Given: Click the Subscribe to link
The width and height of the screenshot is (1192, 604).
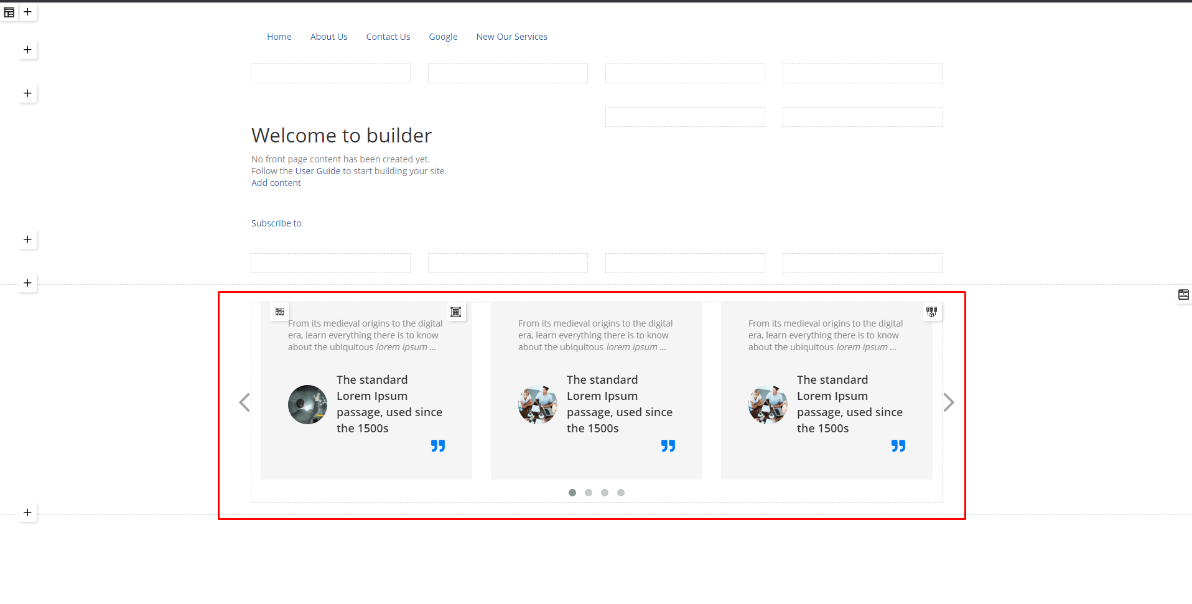Looking at the screenshot, I should point(276,223).
